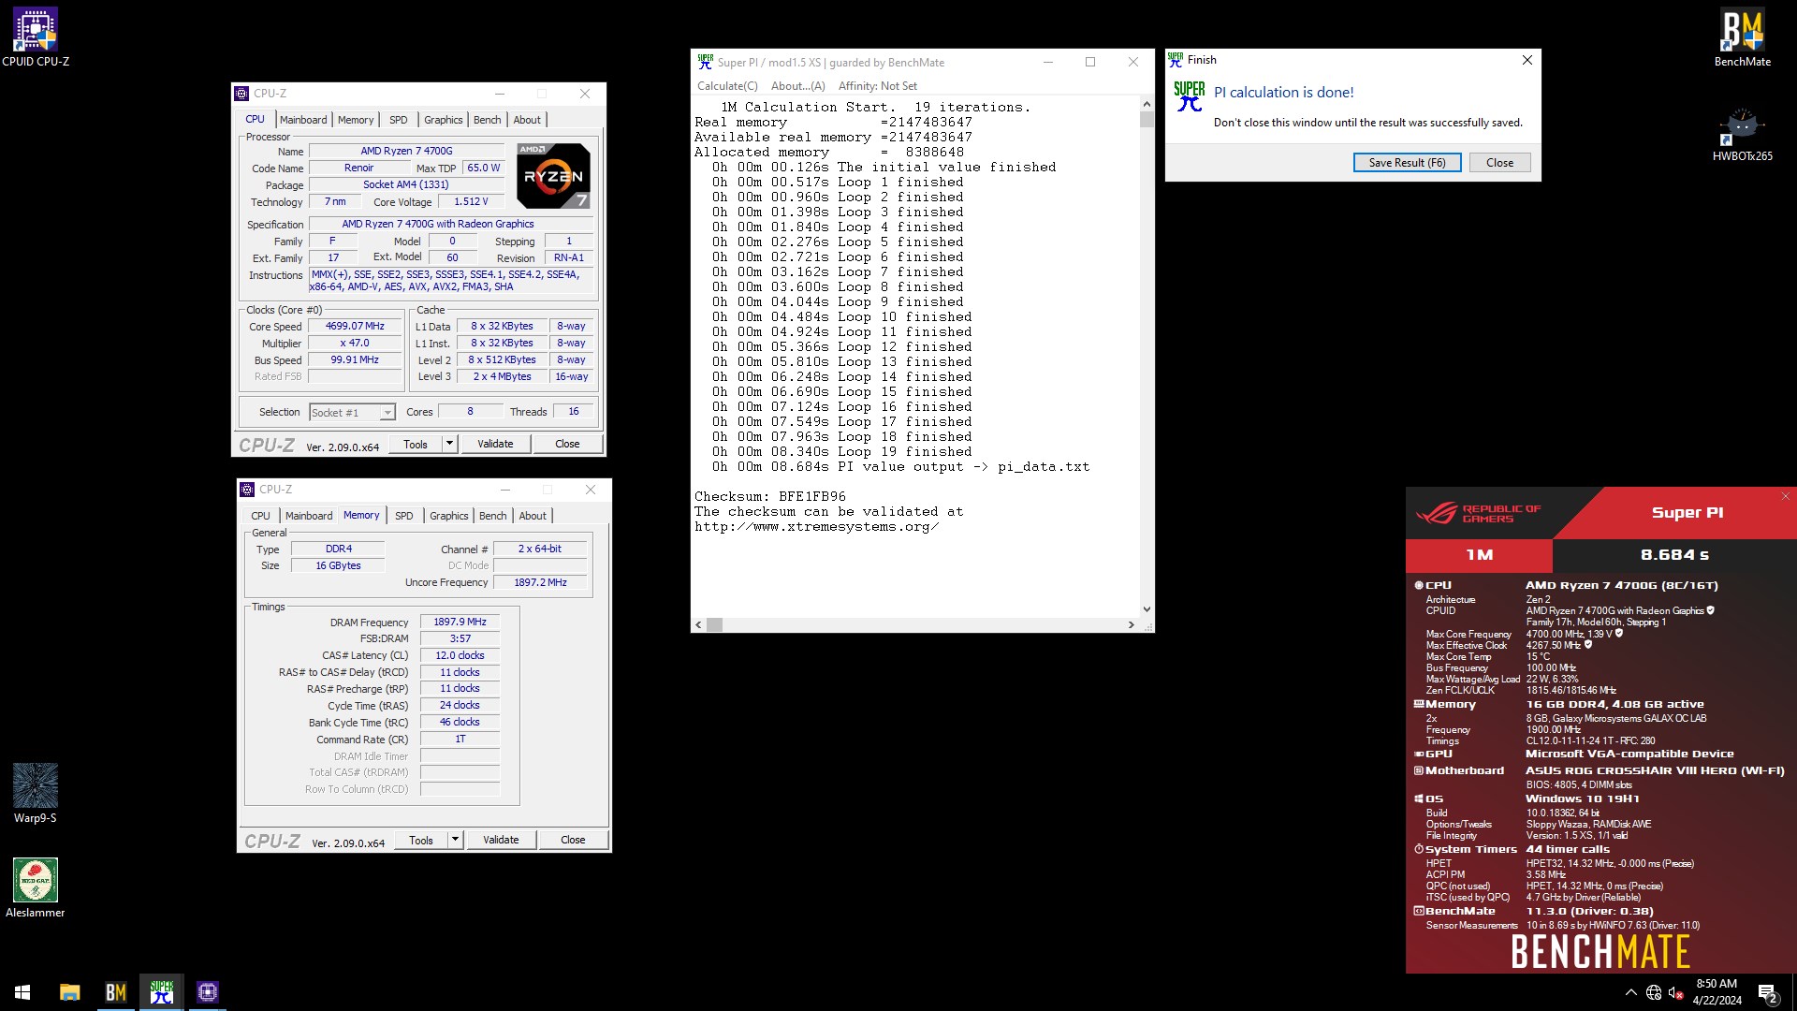Open the CPUID CPU-Z desktop shortcut
The width and height of the screenshot is (1797, 1011).
pos(36,37)
